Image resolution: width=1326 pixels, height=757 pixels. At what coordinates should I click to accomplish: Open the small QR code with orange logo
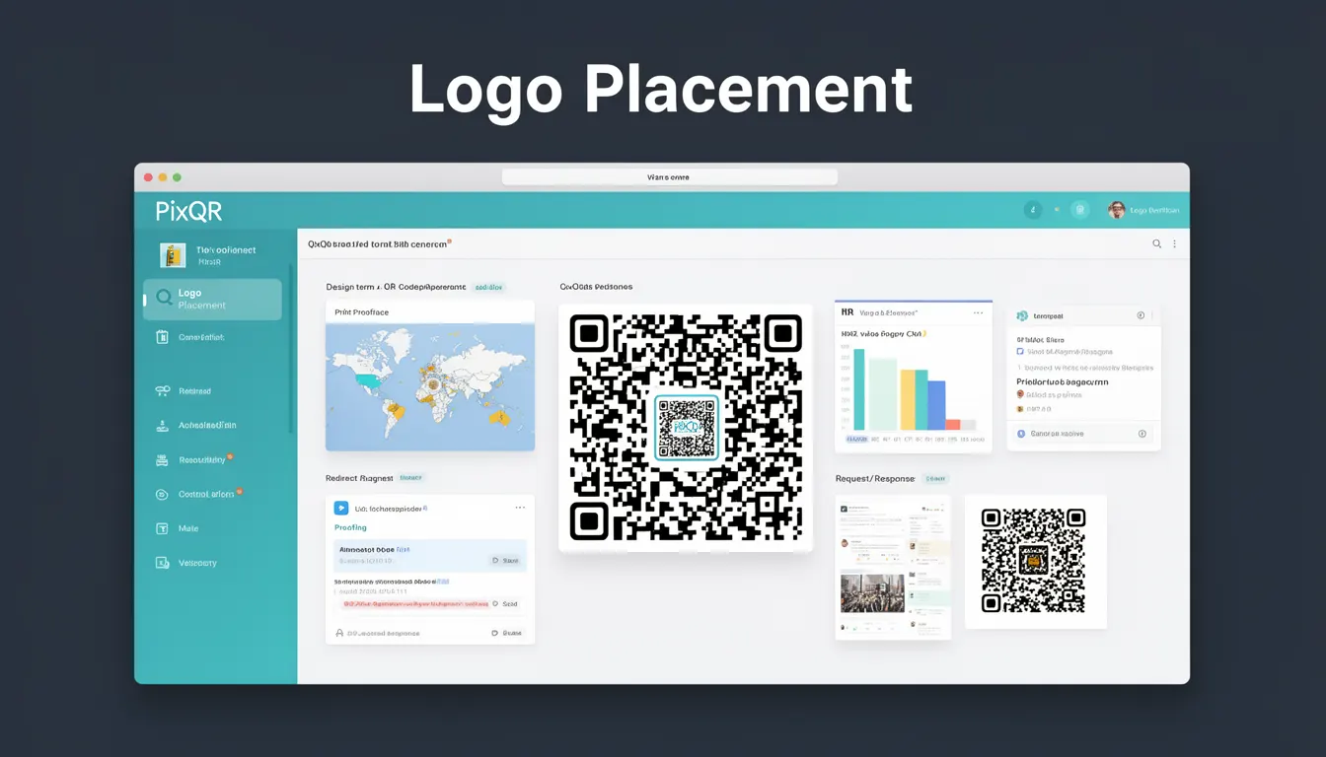1035,562
